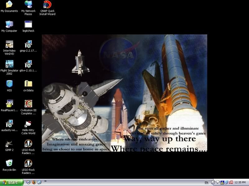
Task: Select the InterVideo WinDVD shortcut
Action: (9, 48)
